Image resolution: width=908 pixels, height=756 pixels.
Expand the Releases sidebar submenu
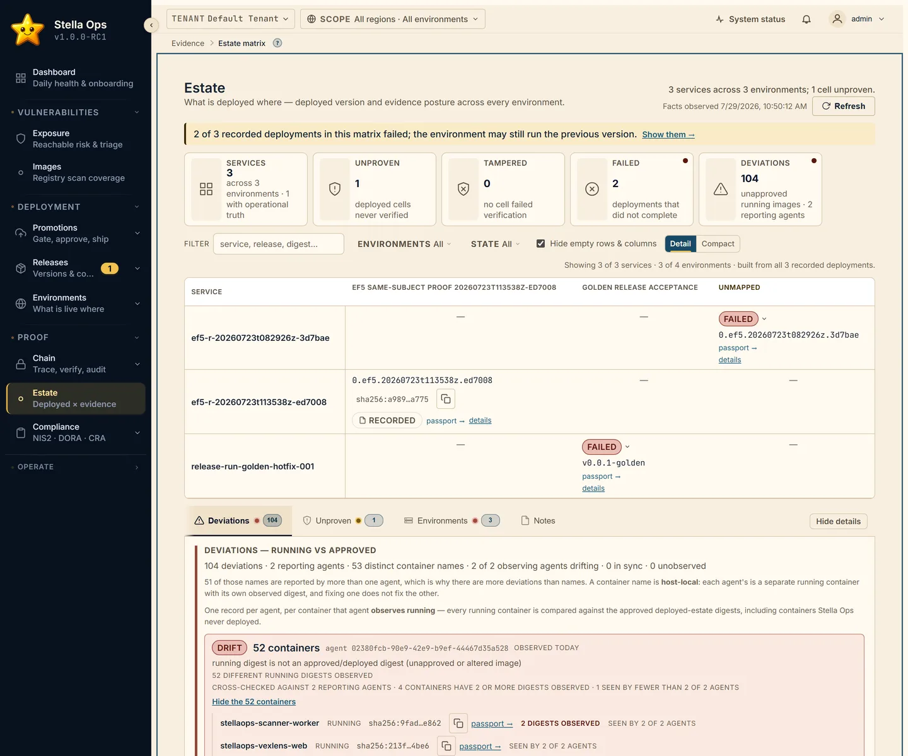coord(137,268)
